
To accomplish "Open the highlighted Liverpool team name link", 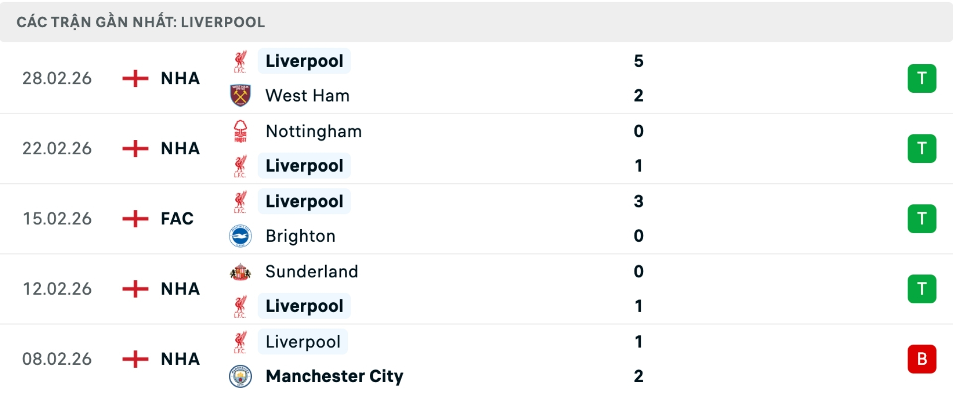I will click(x=304, y=61).
